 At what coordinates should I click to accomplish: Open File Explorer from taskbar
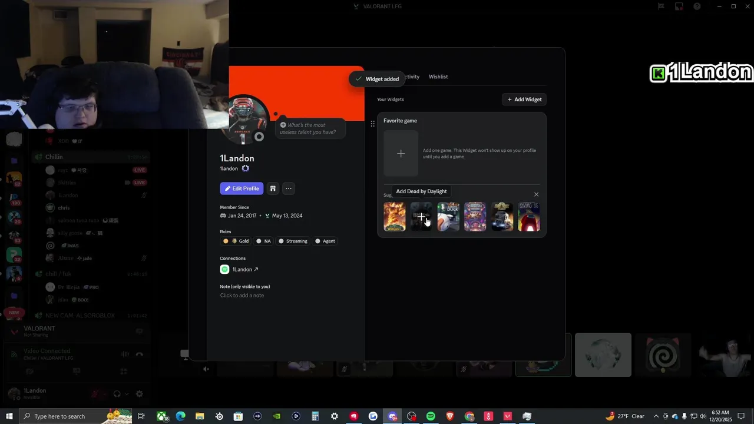[x=200, y=416]
